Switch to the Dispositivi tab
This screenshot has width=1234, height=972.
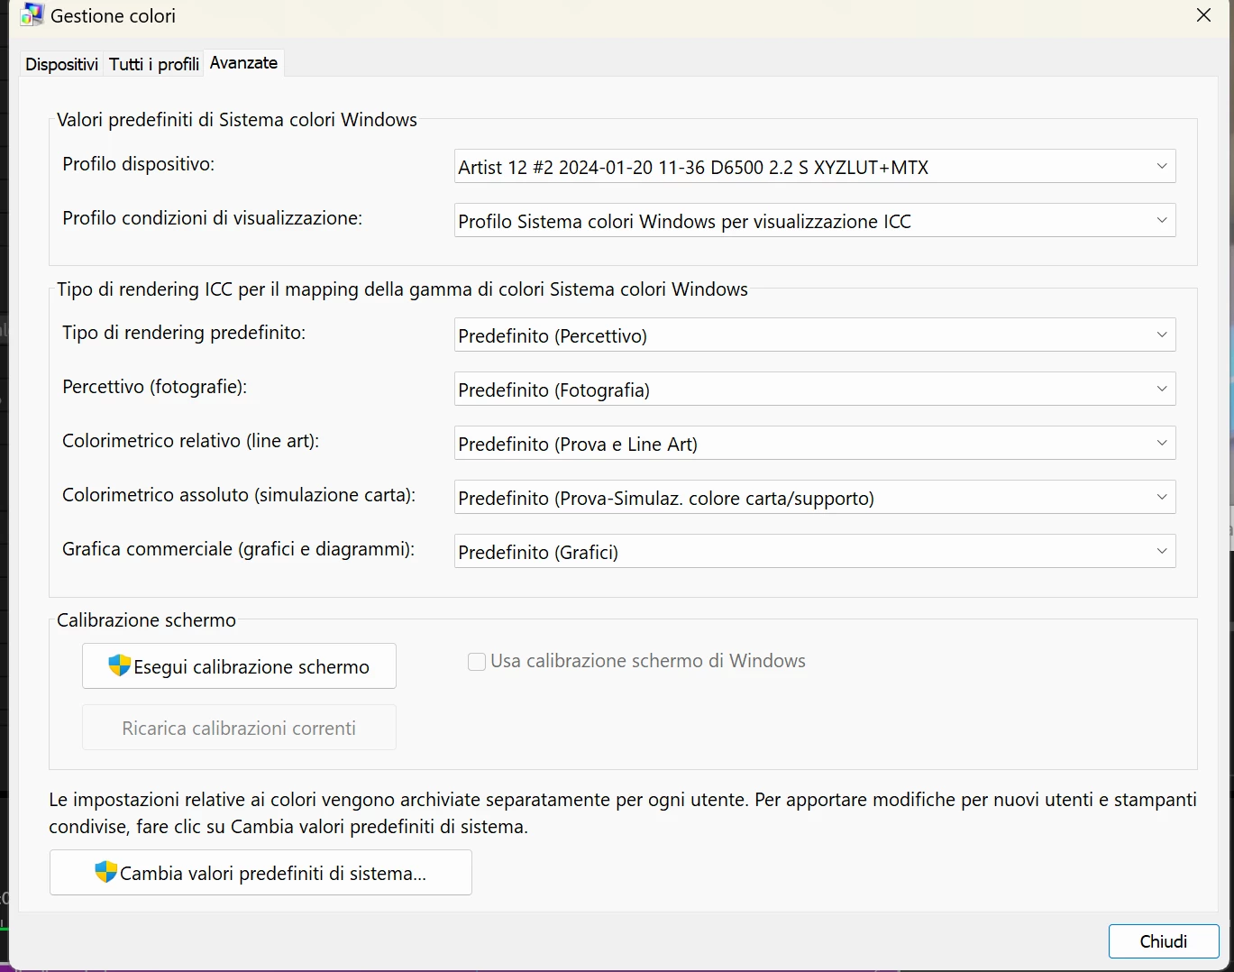(61, 64)
